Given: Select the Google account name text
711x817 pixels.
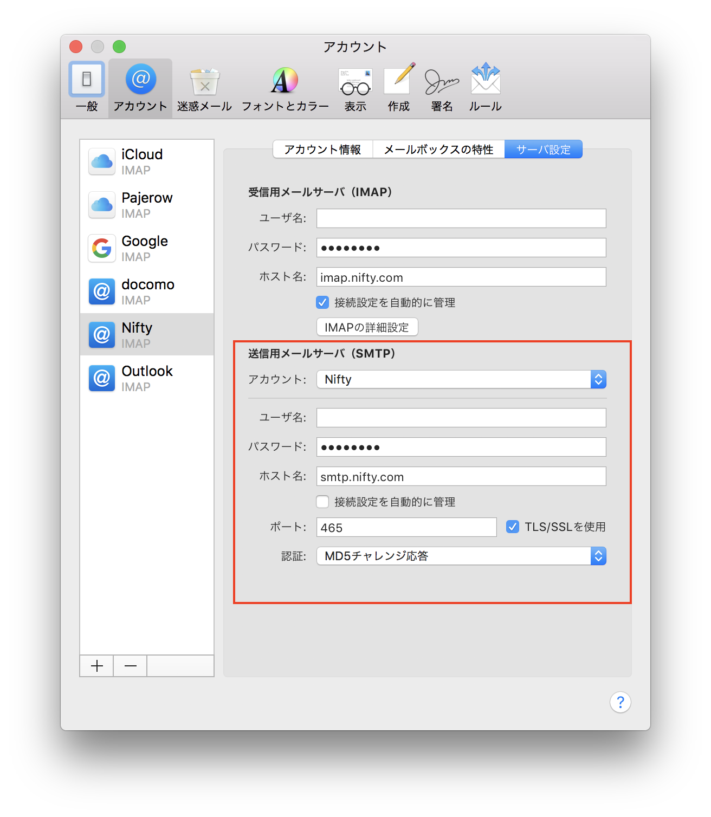Looking at the screenshot, I should [145, 241].
